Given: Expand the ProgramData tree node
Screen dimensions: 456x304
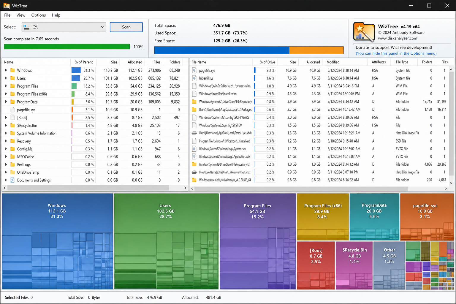Looking at the screenshot, I should click(x=6, y=102).
